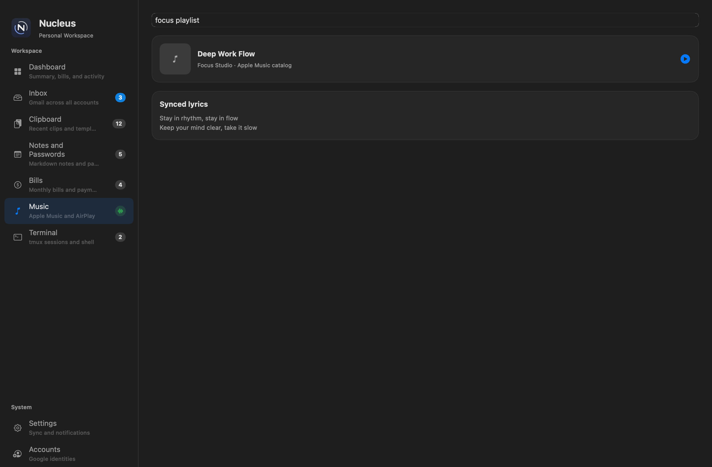Click the Nucleus workspace title
This screenshot has height=467, width=712.
pos(58,23)
